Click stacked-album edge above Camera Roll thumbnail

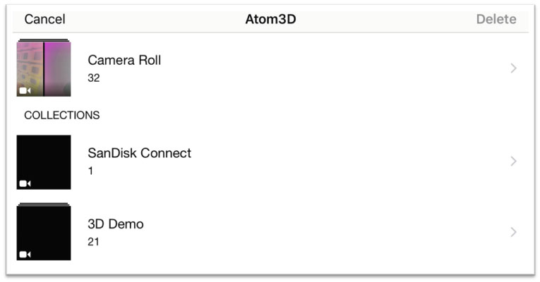point(44,40)
